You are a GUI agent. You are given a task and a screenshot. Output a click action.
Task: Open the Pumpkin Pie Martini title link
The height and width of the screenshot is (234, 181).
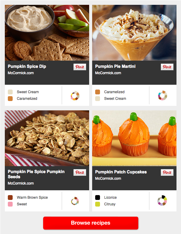[x=115, y=66]
